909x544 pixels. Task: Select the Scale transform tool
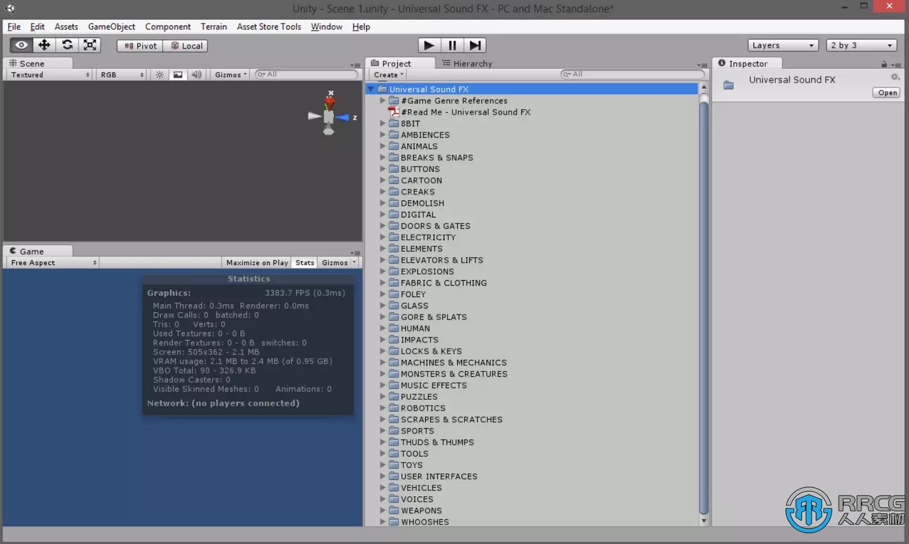pos(90,45)
